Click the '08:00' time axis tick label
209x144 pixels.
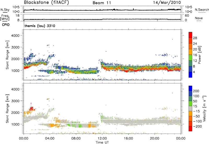[x=76, y=139]
